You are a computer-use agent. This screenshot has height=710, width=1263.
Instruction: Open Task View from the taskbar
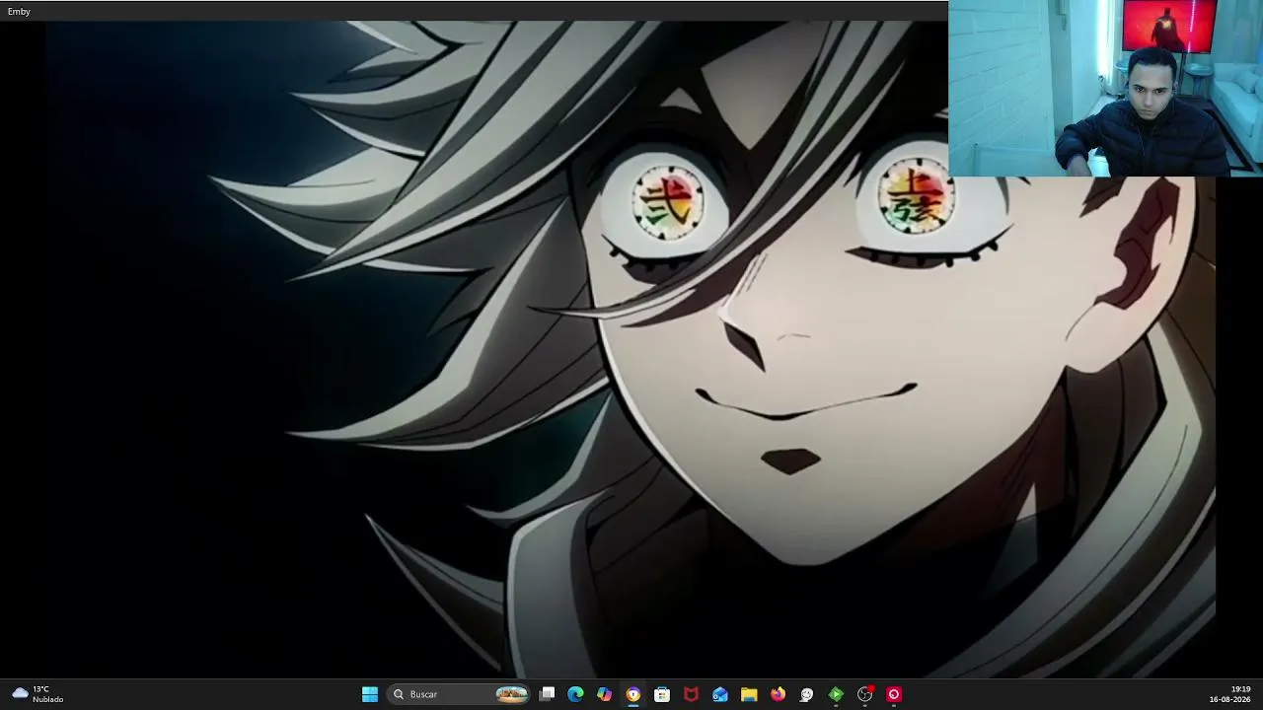tap(548, 694)
